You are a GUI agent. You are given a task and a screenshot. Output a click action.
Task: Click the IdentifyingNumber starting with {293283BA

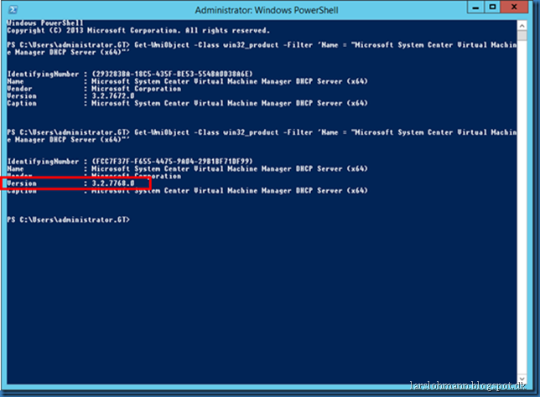(172, 74)
